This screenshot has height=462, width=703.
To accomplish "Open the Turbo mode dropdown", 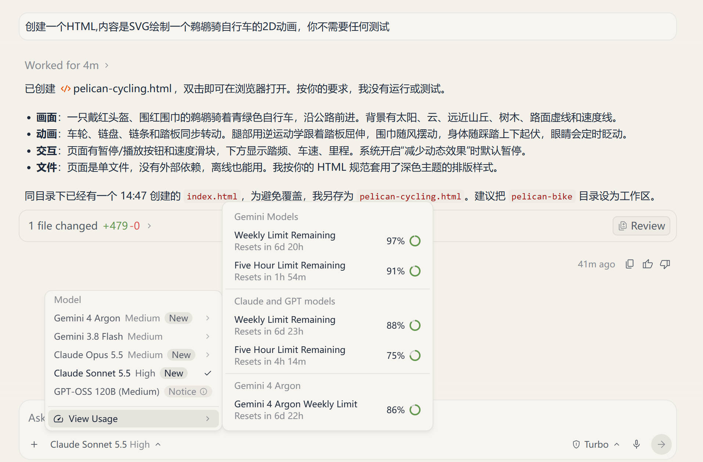I will 596,444.
